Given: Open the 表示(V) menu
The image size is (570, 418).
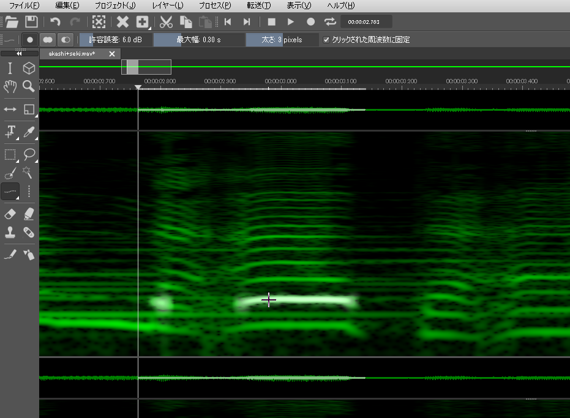Looking at the screenshot, I should pyautogui.click(x=299, y=6).
